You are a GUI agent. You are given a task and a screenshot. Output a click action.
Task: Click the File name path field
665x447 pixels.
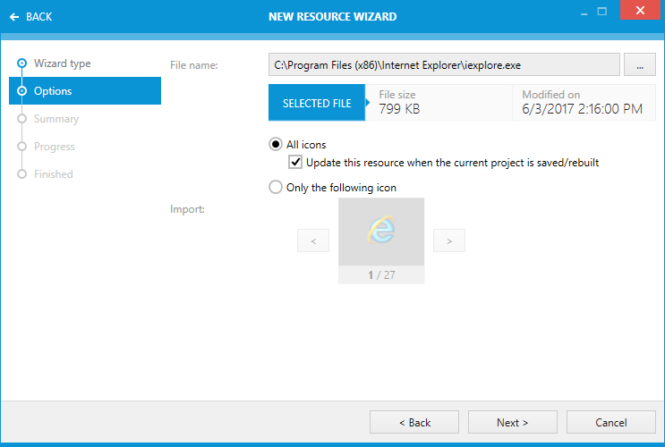443,64
